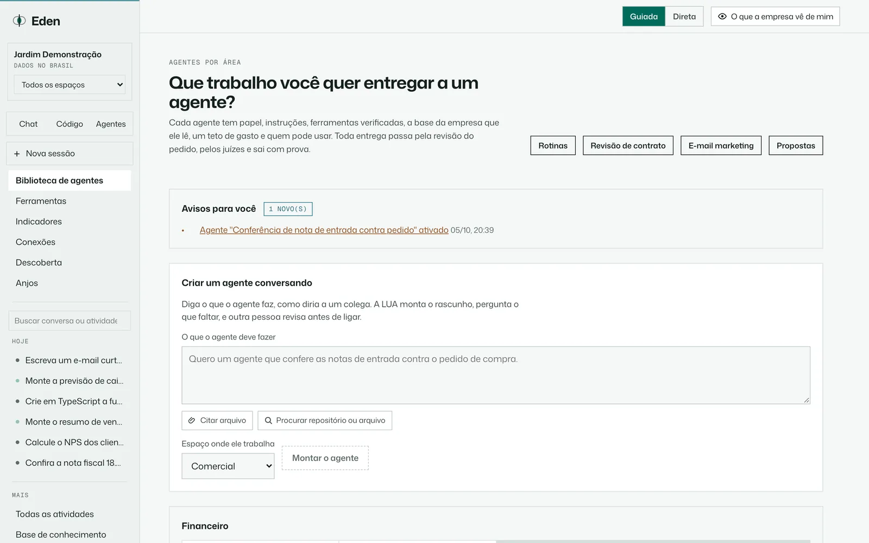Open Descoberta in the sidebar

[70, 263]
